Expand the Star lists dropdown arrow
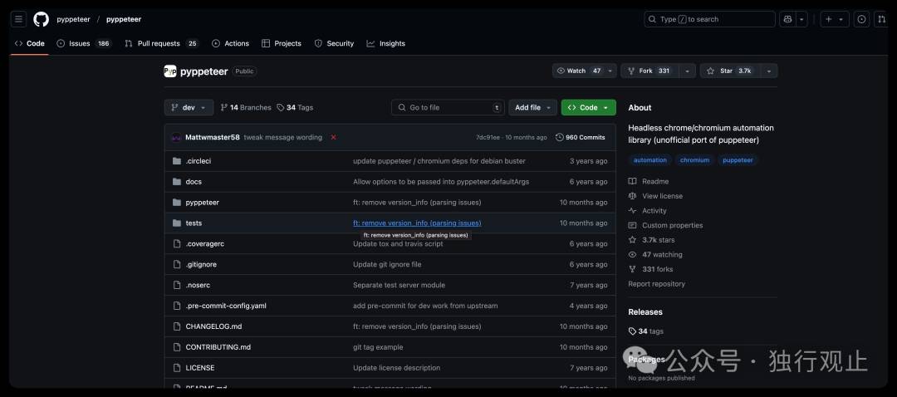Viewport: 897px width, 397px height. 769,71
